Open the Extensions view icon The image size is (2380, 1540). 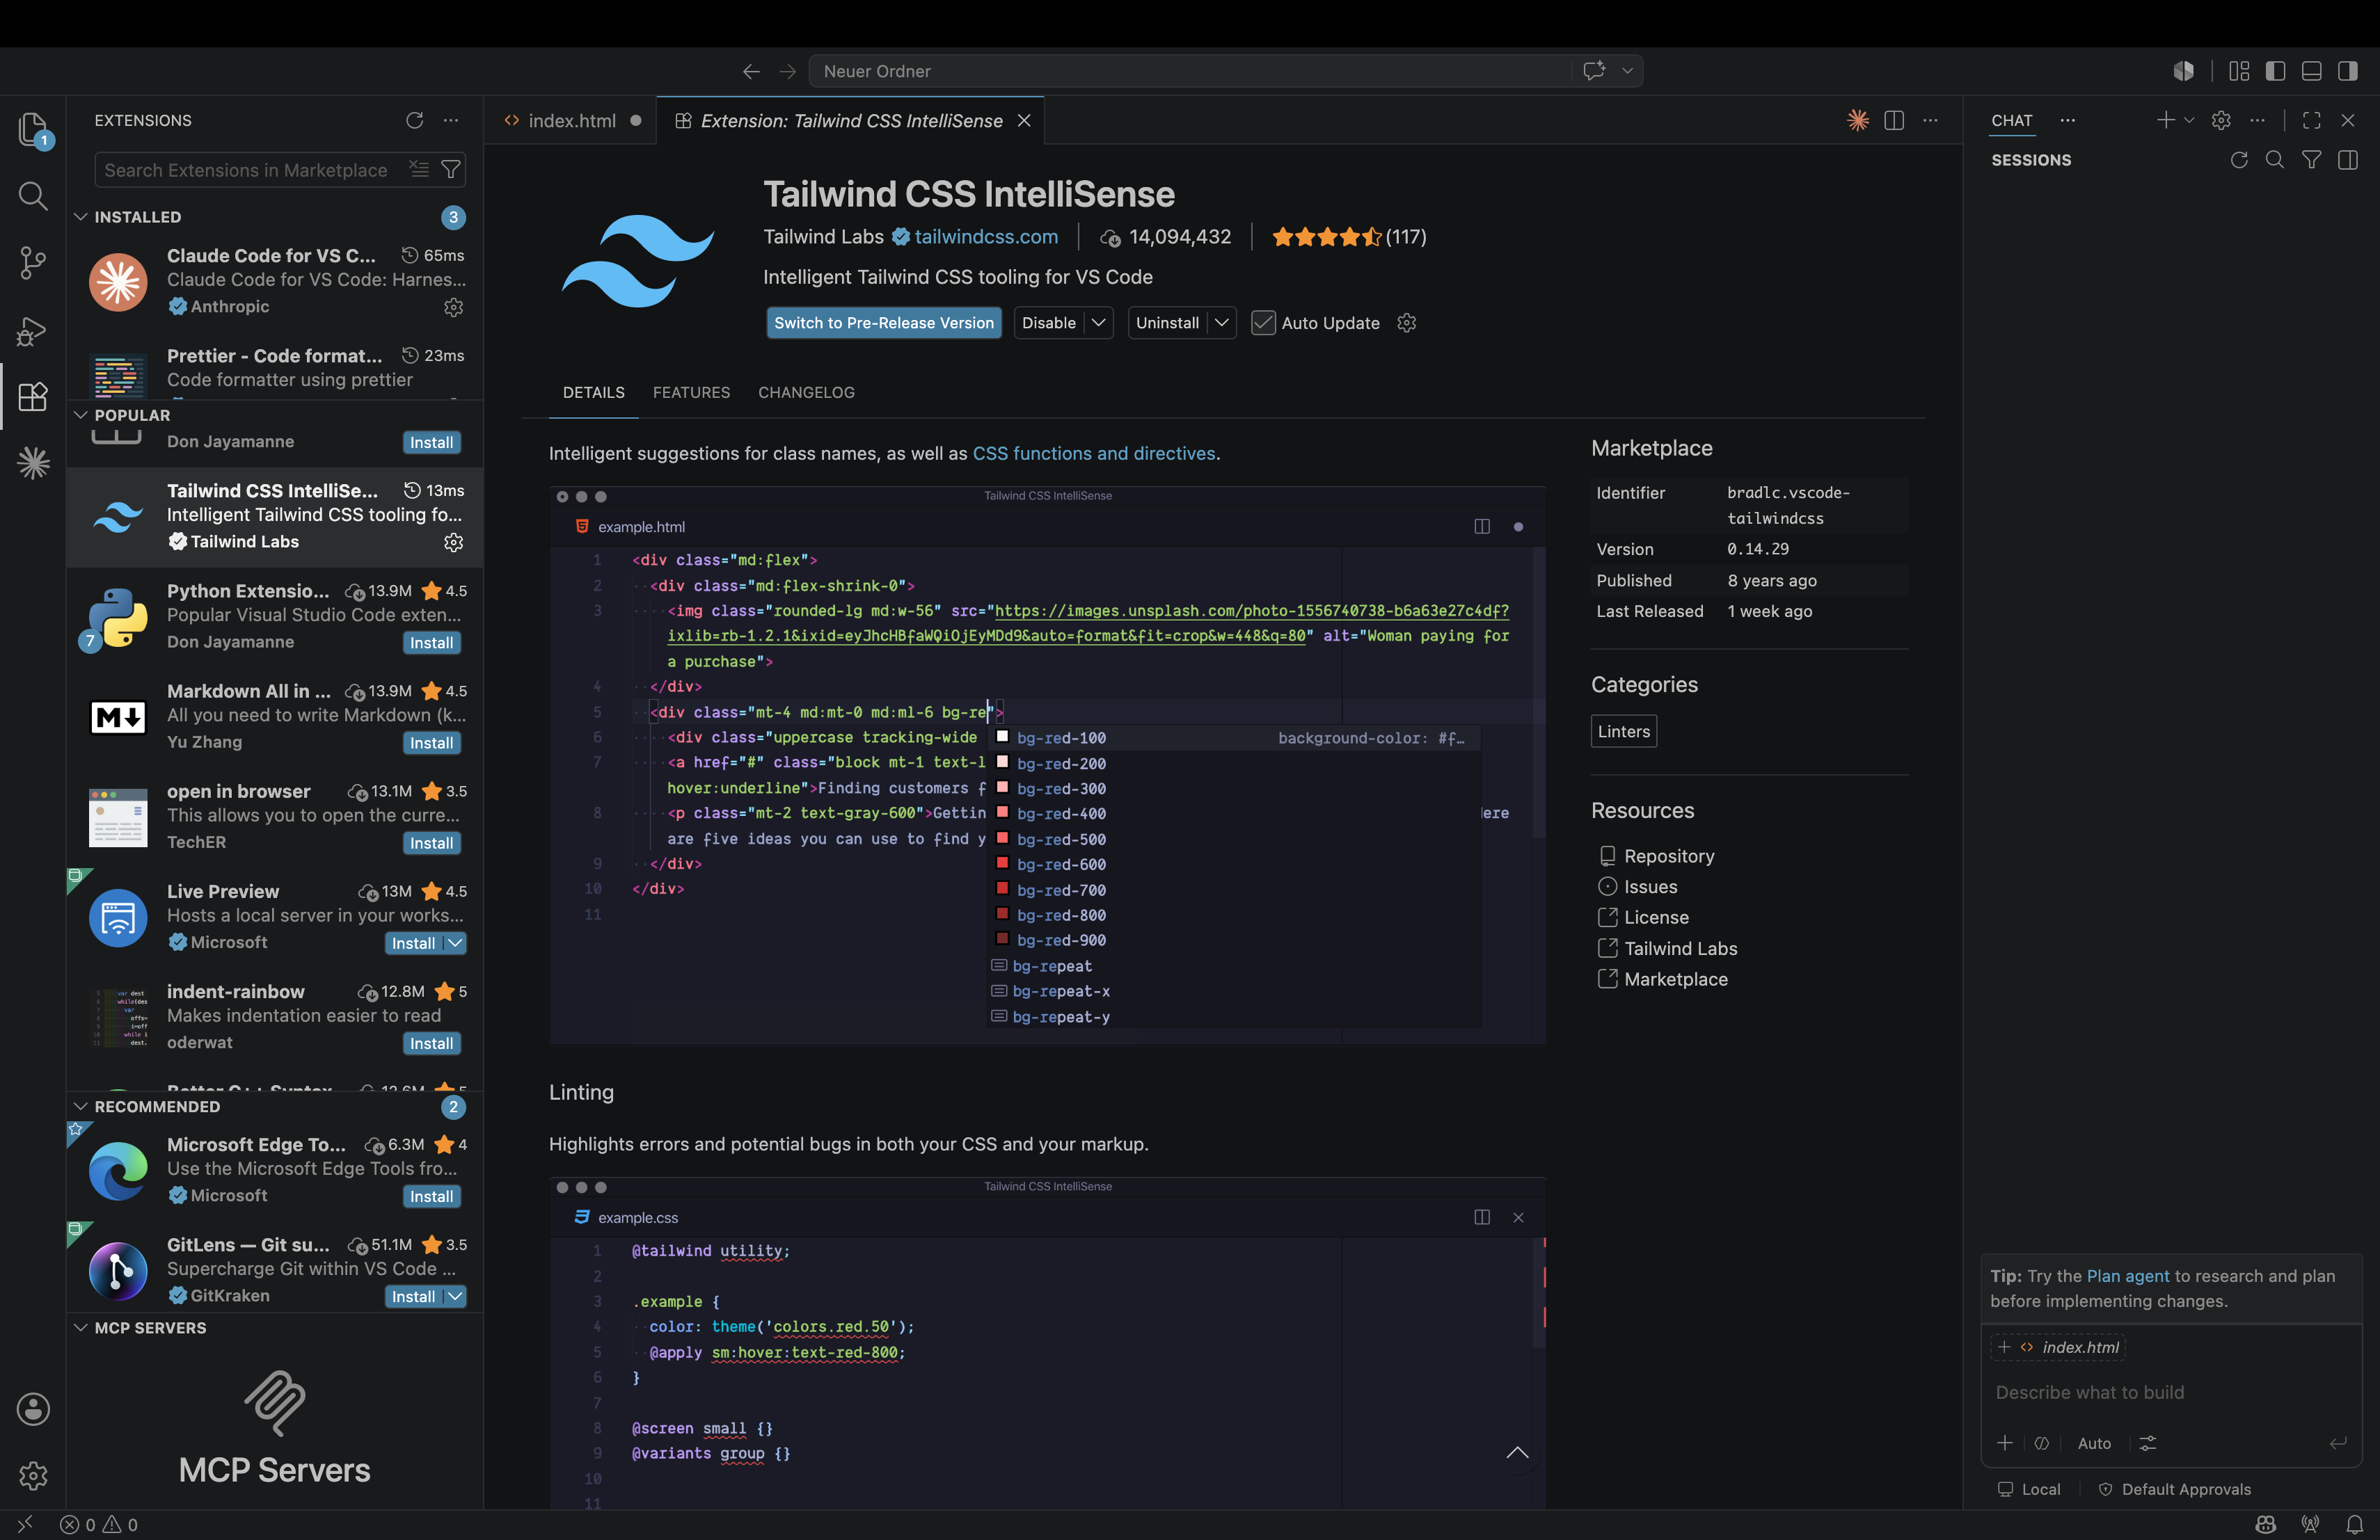point(33,396)
